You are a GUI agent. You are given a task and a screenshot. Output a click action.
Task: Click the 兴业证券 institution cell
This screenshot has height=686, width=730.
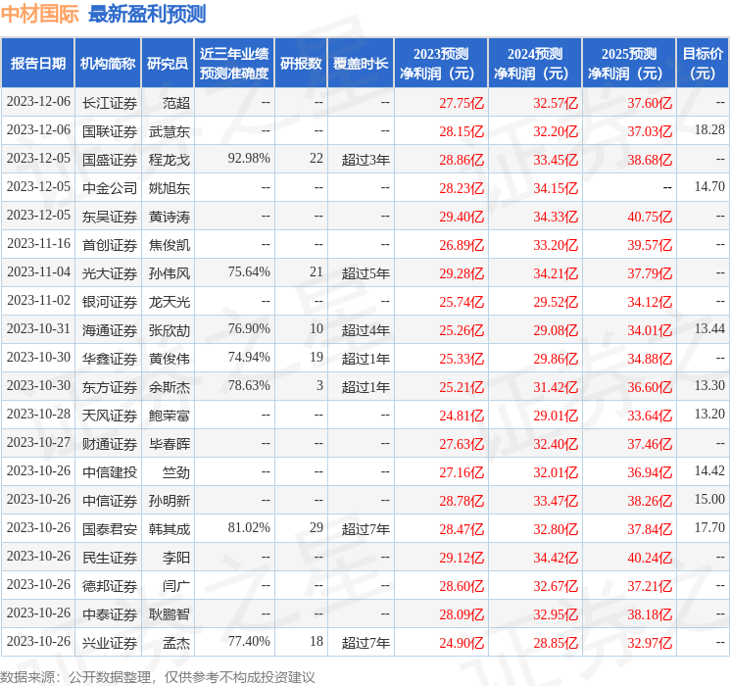pos(110,643)
